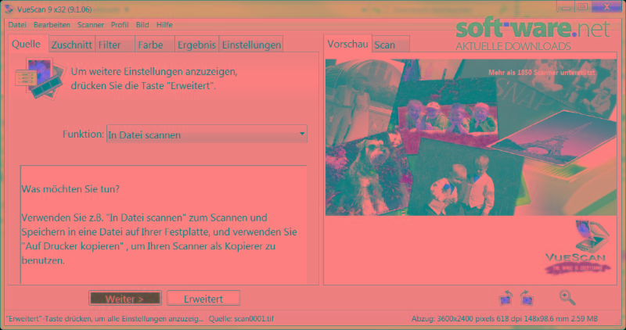Switch to the Zuschnitt tab
Viewport: 626px width, 330px height.
(x=72, y=45)
